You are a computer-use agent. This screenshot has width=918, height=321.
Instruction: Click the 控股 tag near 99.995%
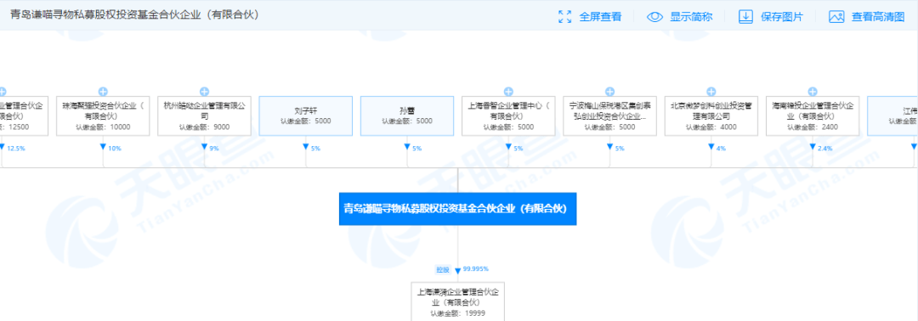(443, 269)
